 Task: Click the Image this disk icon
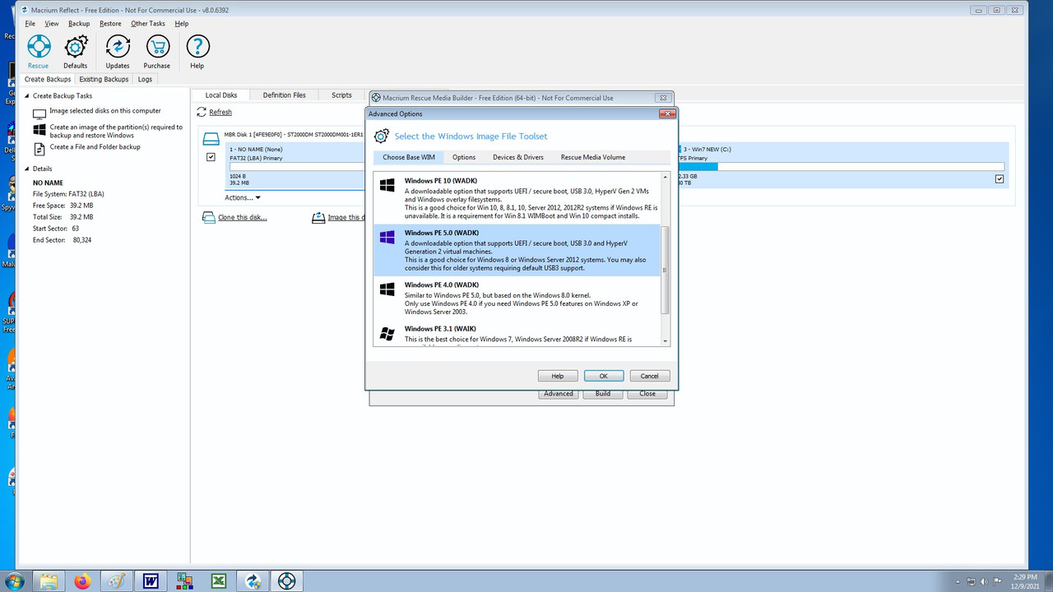(318, 218)
